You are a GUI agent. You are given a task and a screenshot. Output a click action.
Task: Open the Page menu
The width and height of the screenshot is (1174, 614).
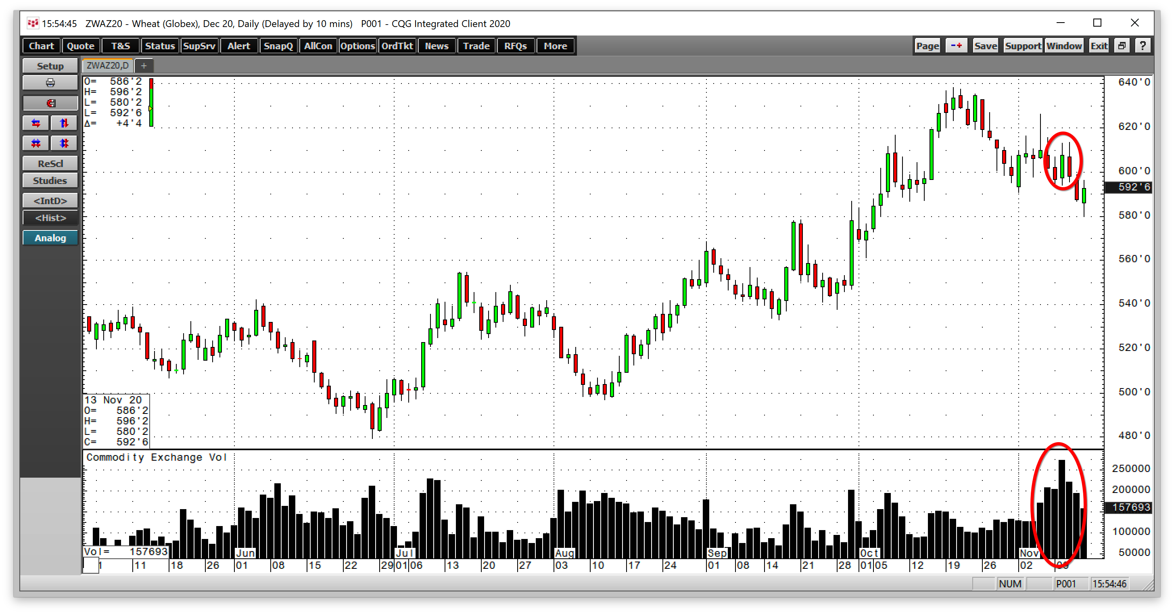tap(928, 46)
